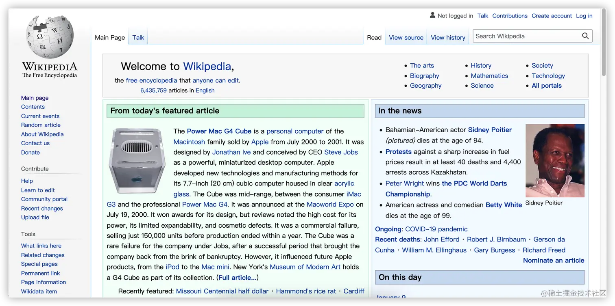The width and height of the screenshot is (615, 306).
Task: Select the Main Page tab
Action: click(x=110, y=37)
